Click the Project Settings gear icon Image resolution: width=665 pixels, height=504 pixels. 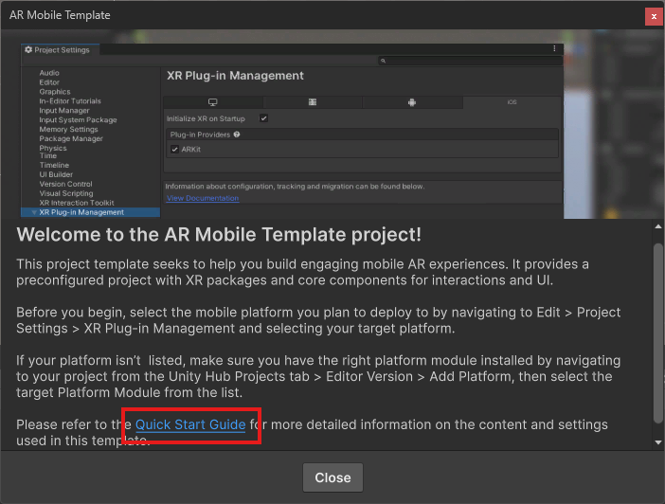tap(28, 49)
